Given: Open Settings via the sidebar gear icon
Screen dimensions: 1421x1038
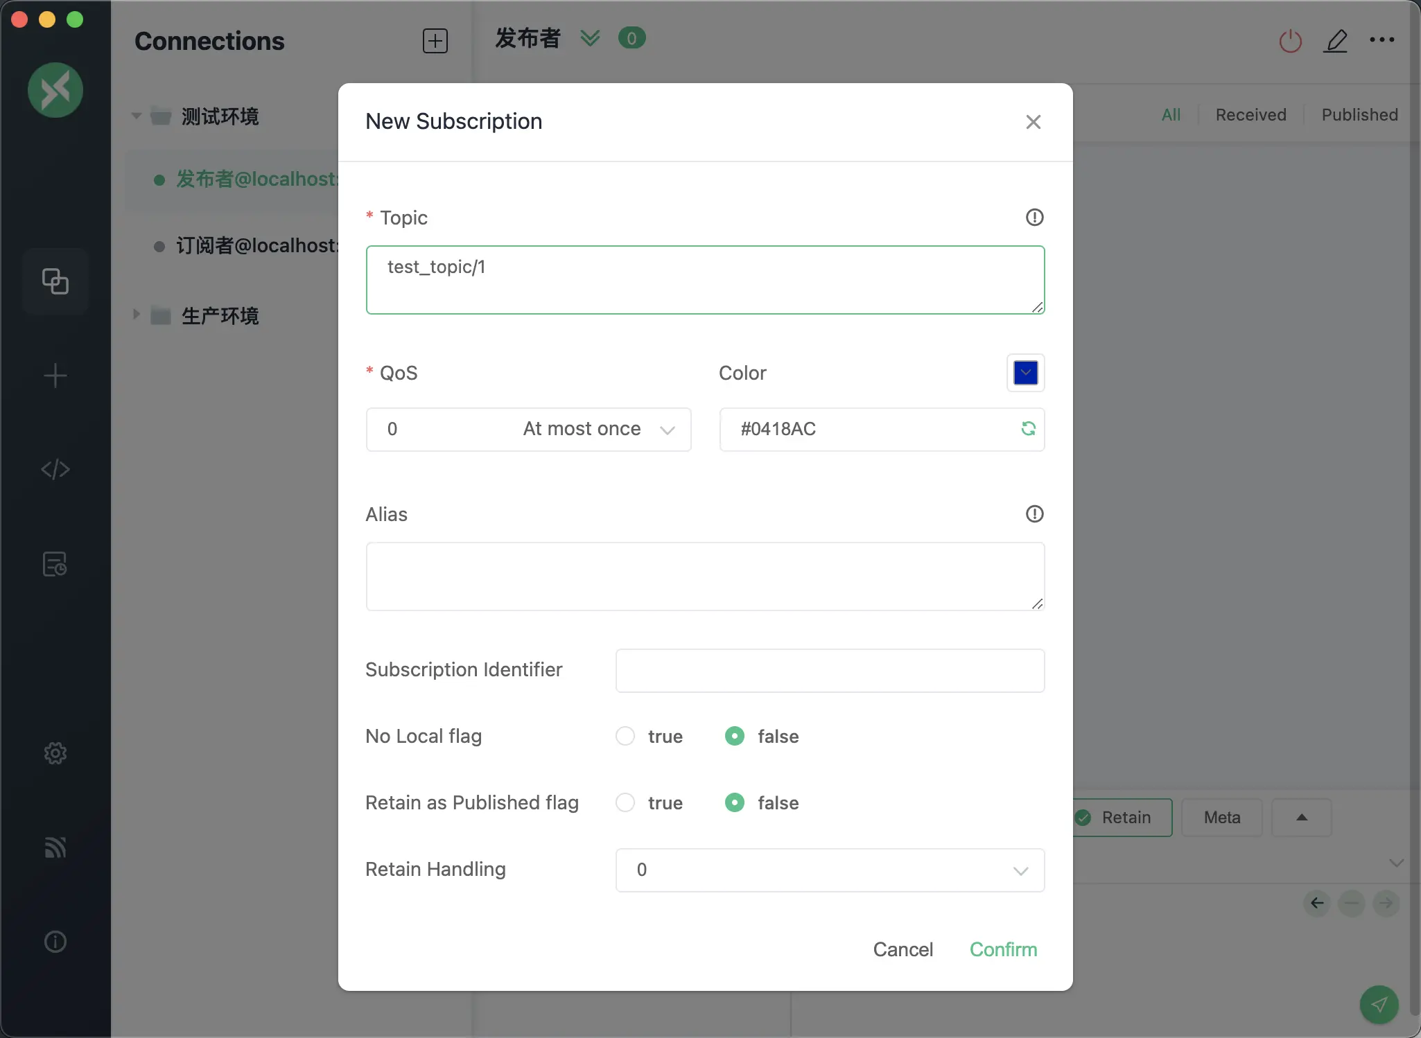Looking at the screenshot, I should click(x=55, y=753).
